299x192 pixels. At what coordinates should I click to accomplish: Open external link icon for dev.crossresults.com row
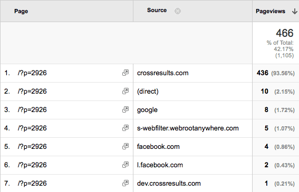click(x=126, y=183)
